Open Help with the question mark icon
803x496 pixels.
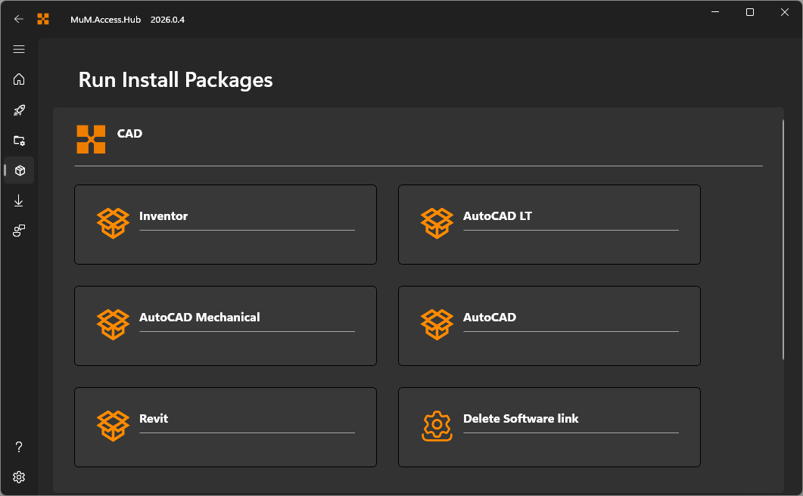(19, 447)
